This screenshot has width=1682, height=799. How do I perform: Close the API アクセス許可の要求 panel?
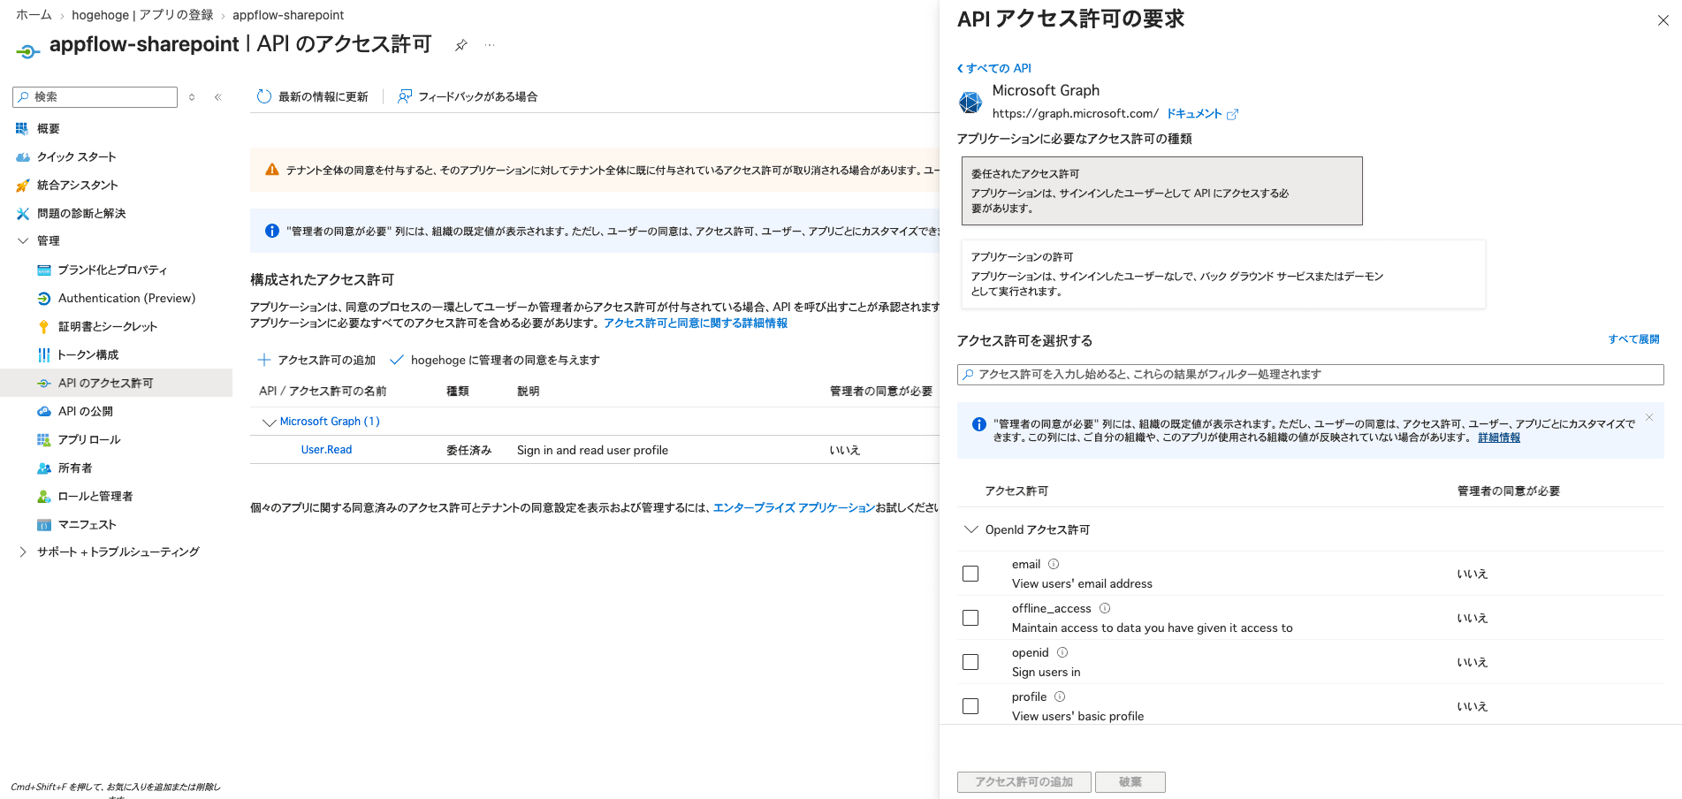pos(1663,20)
